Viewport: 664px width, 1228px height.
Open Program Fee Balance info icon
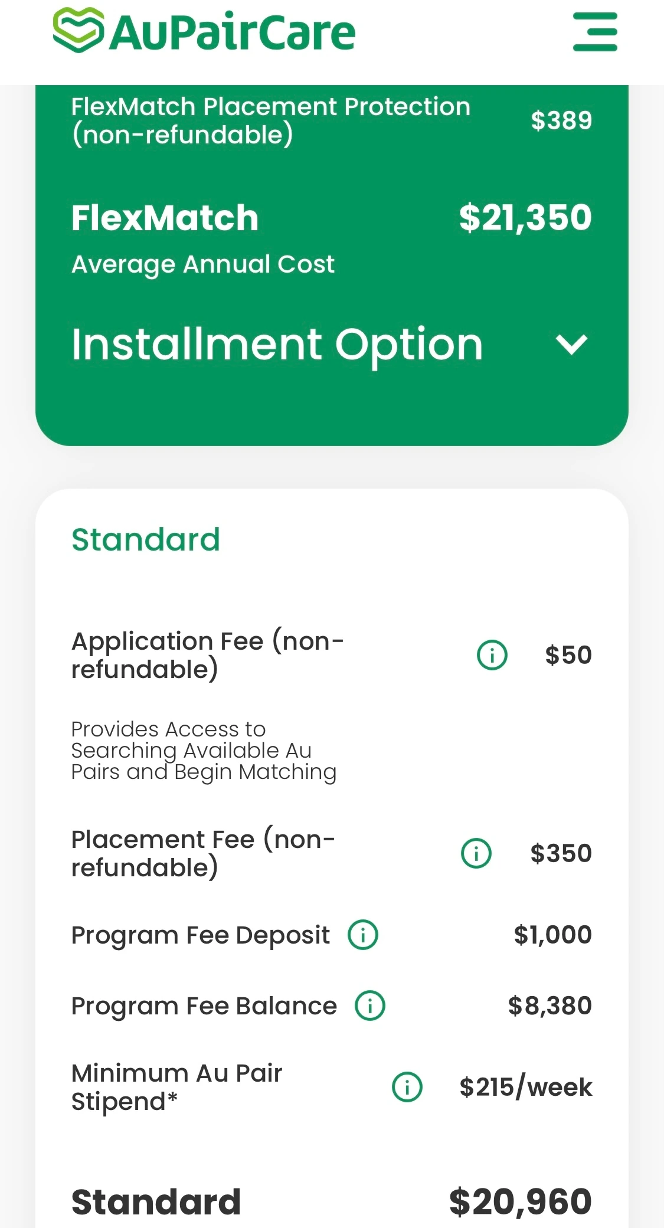click(x=369, y=1006)
